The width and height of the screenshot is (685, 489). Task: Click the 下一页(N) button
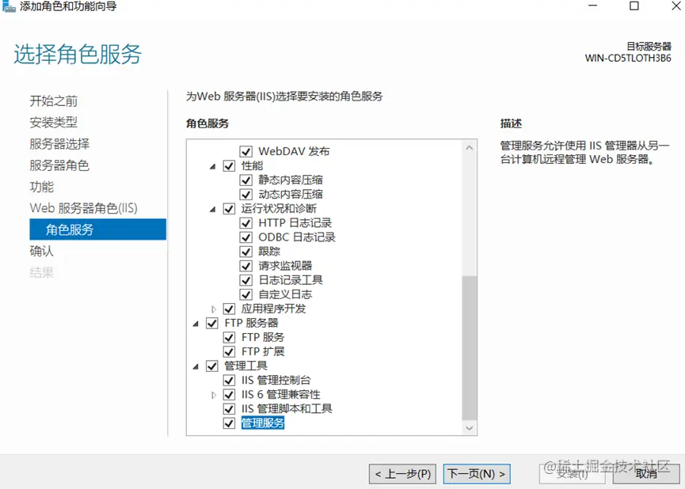(477, 474)
